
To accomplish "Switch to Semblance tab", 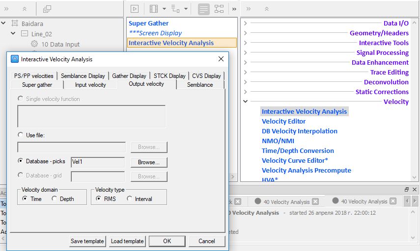I will point(200,85).
